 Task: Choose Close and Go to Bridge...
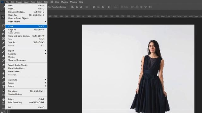[26, 36]
